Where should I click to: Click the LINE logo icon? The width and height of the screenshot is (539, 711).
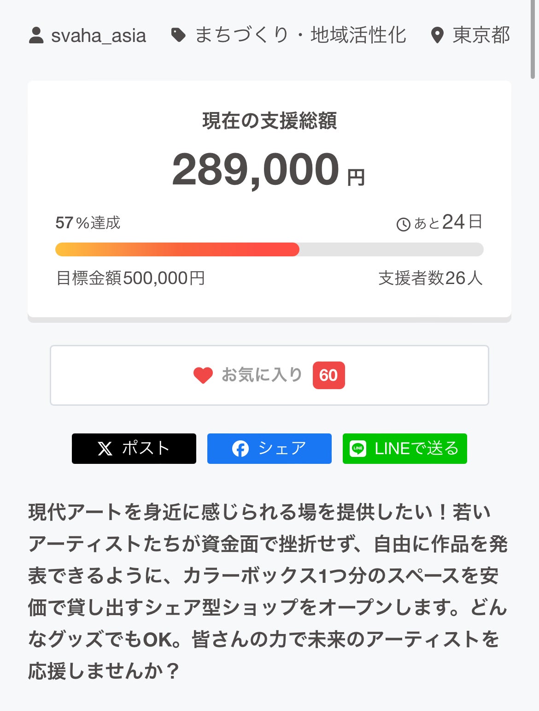coord(358,449)
